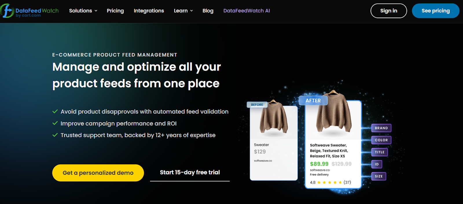The image size is (463, 204).
Task: Click the 'Softweave Sweater, Beige' product title
Action: tap(329, 150)
